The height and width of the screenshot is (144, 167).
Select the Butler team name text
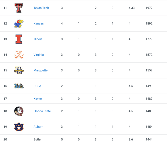coord(37,139)
